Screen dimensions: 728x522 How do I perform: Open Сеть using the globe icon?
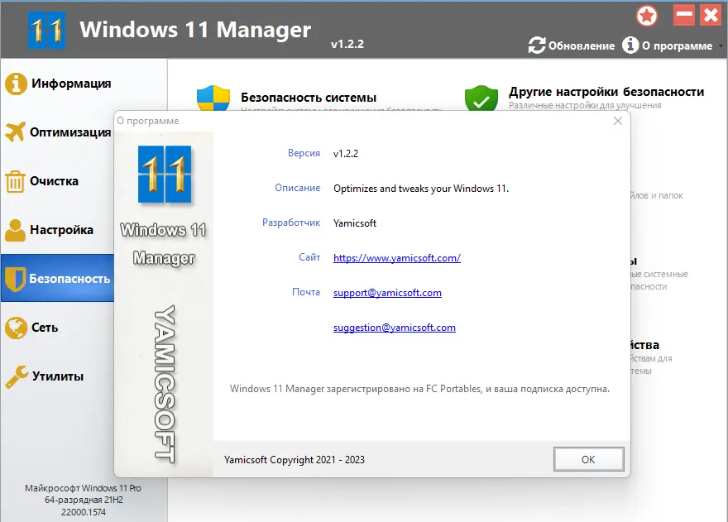(x=17, y=328)
